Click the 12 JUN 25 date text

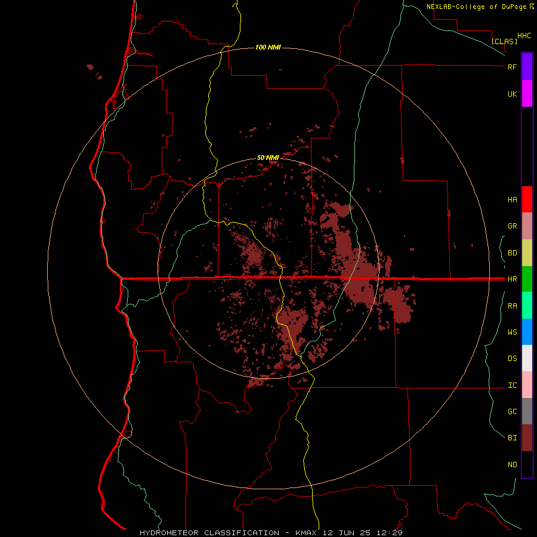click(347, 533)
